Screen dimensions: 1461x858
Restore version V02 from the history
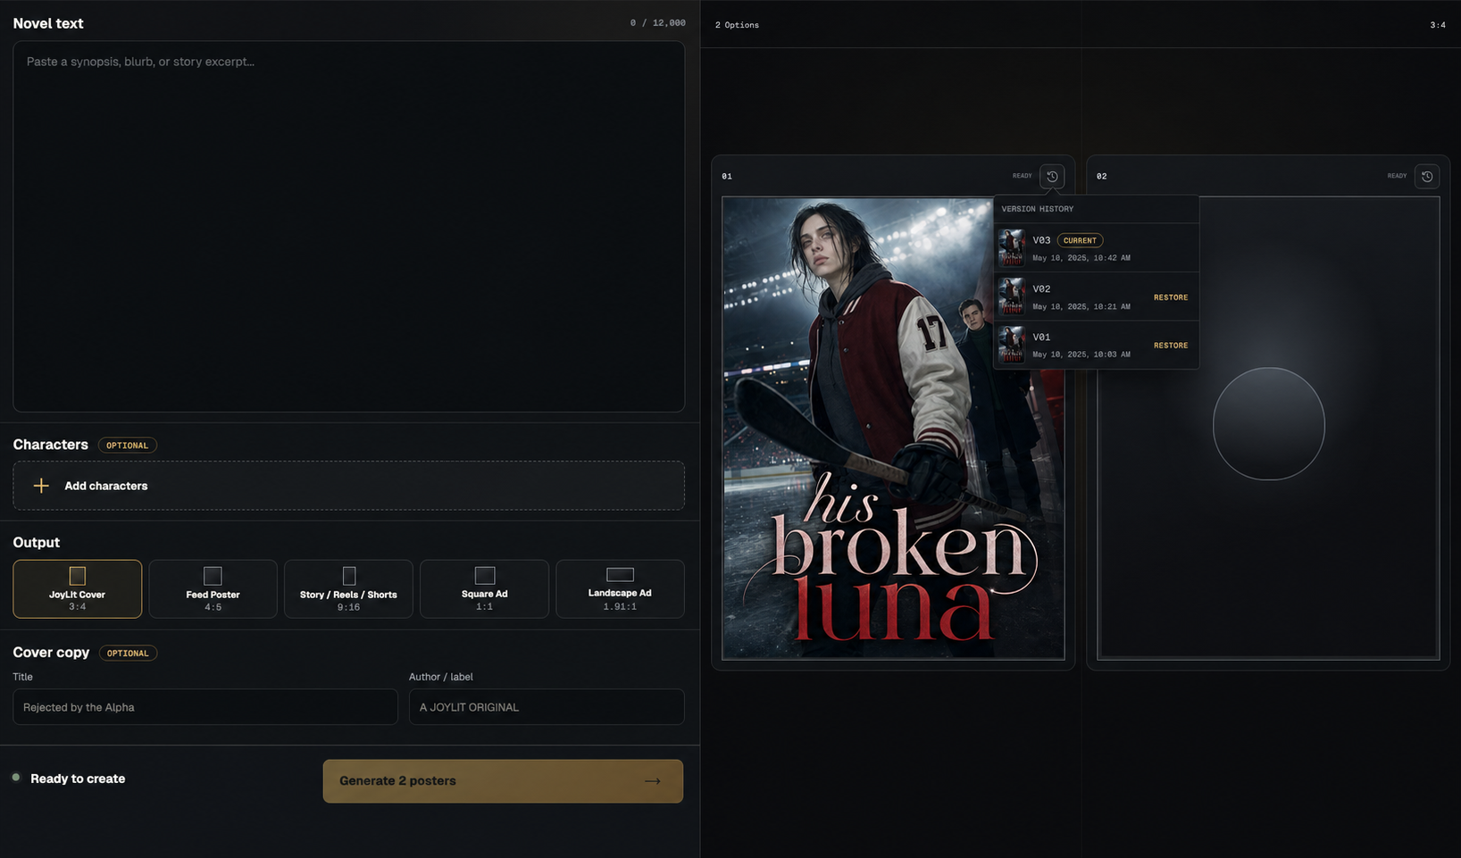1171,297
